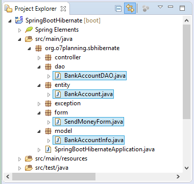Viewport: 194px width, 184px height.
Task: Close the Project Explorer tab
Action: 63,9
